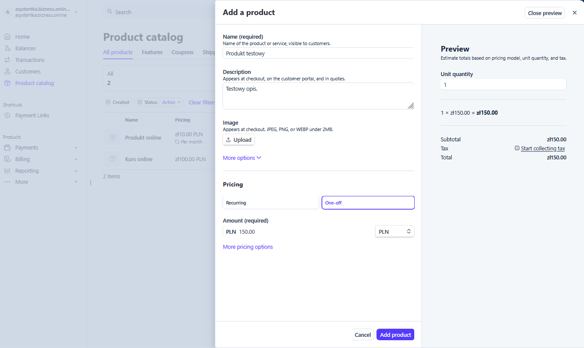Select the One-off pricing option

pyautogui.click(x=368, y=203)
